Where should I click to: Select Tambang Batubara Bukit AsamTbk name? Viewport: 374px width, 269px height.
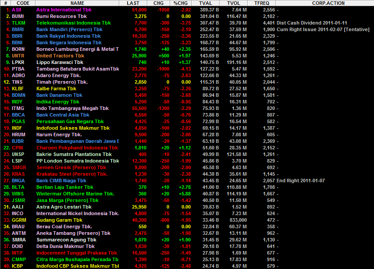(78, 69)
